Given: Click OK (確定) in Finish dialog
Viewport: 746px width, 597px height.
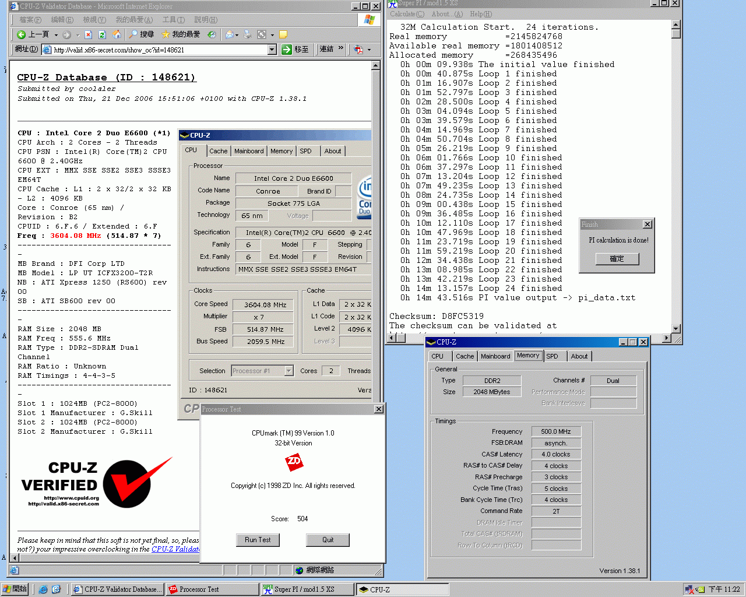Looking at the screenshot, I should click(617, 259).
